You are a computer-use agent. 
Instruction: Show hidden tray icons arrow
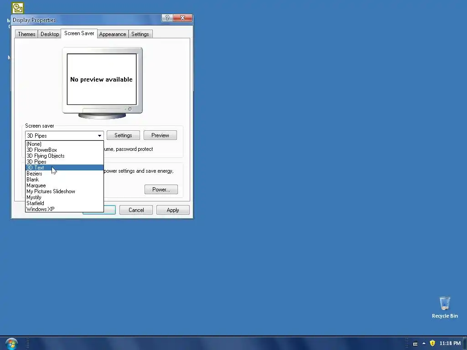coord(424,343)
